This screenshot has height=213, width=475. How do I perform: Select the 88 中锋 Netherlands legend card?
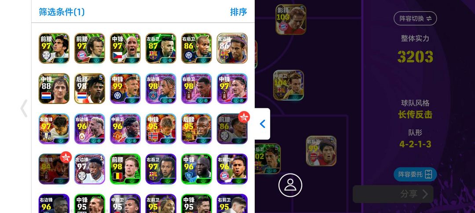tap(54, 89)
